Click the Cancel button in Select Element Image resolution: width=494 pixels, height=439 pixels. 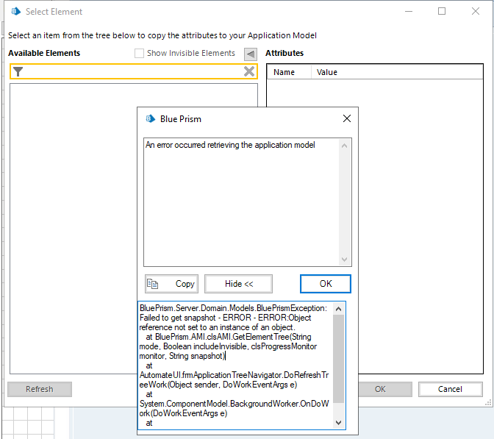(450, 389)
